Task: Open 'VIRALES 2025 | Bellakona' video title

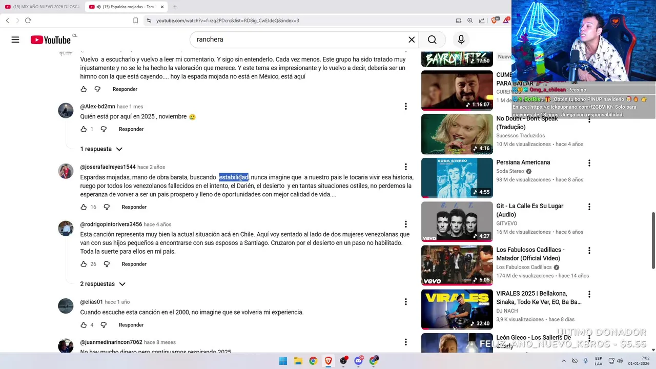Action: pos(539,298)
